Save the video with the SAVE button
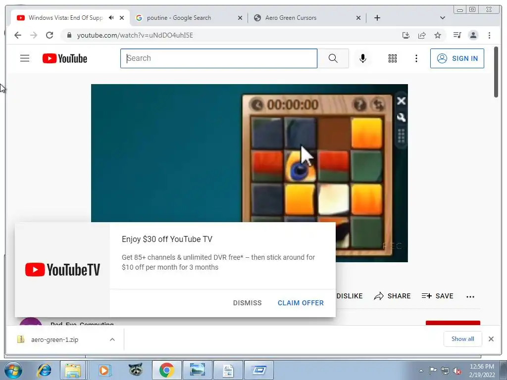The width and height of the screenshot is (507, 380). (438, 296)
